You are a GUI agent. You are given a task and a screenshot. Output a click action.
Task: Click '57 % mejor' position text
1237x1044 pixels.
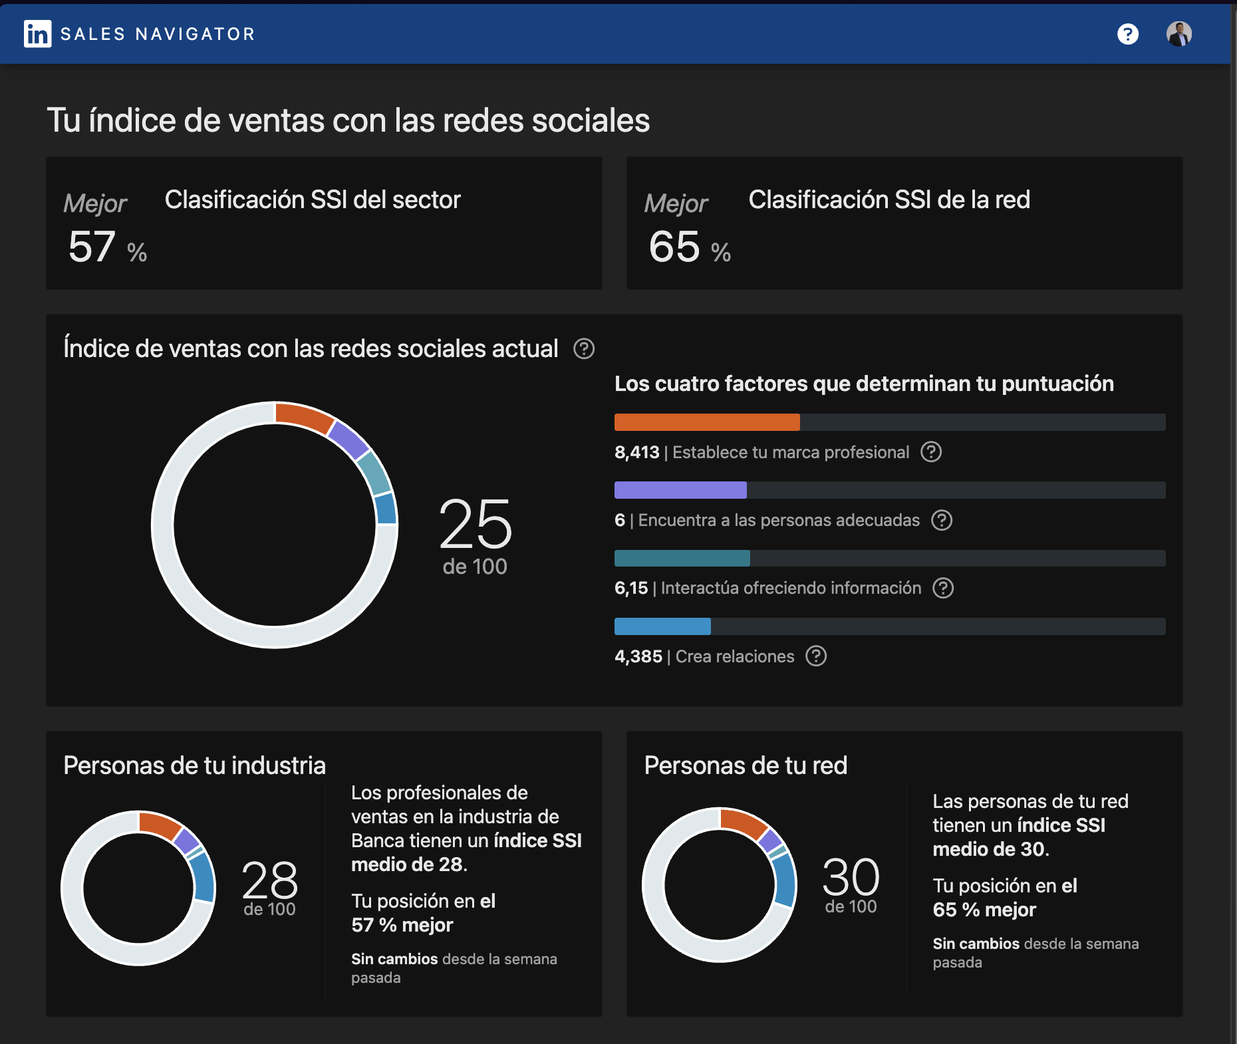pyautogui.click(x=402, y=925)
